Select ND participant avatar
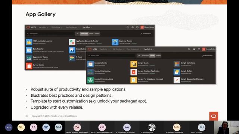 coord(46,127)
